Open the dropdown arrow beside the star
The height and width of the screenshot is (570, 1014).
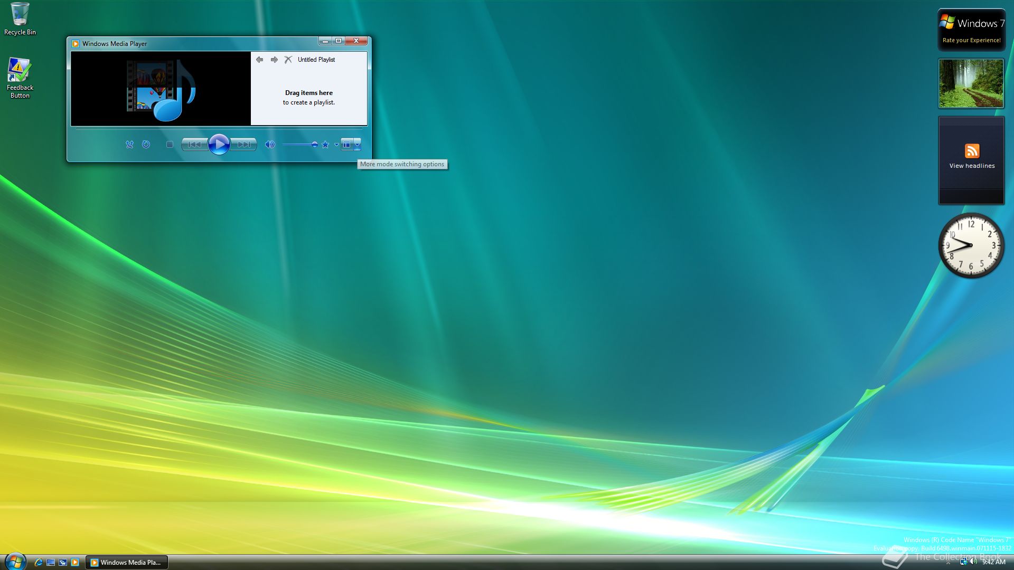coord(336,144)
